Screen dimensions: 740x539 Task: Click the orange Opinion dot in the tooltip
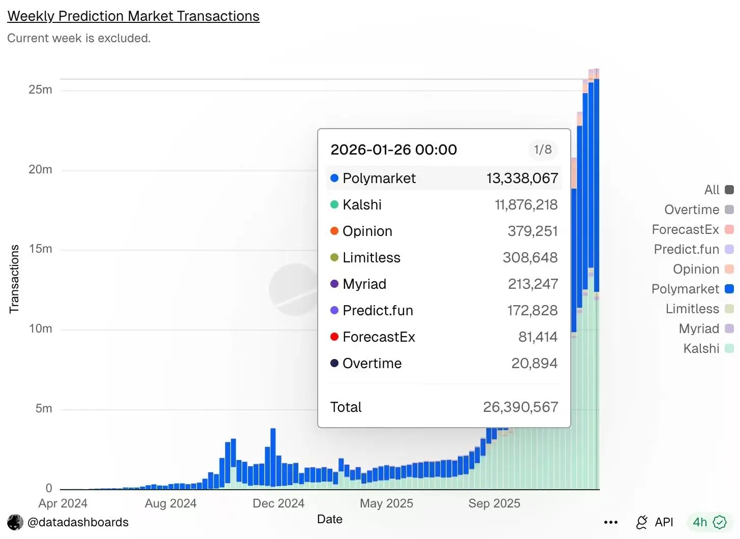[334, 231]
